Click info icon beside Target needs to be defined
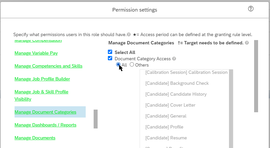This screenshot has width=270, height=148. click(x=247, y=43)
